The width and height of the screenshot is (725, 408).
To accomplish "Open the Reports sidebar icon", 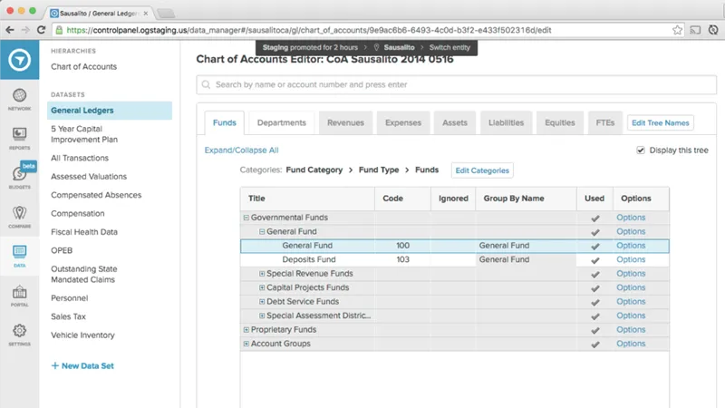I will pos(19,139).
